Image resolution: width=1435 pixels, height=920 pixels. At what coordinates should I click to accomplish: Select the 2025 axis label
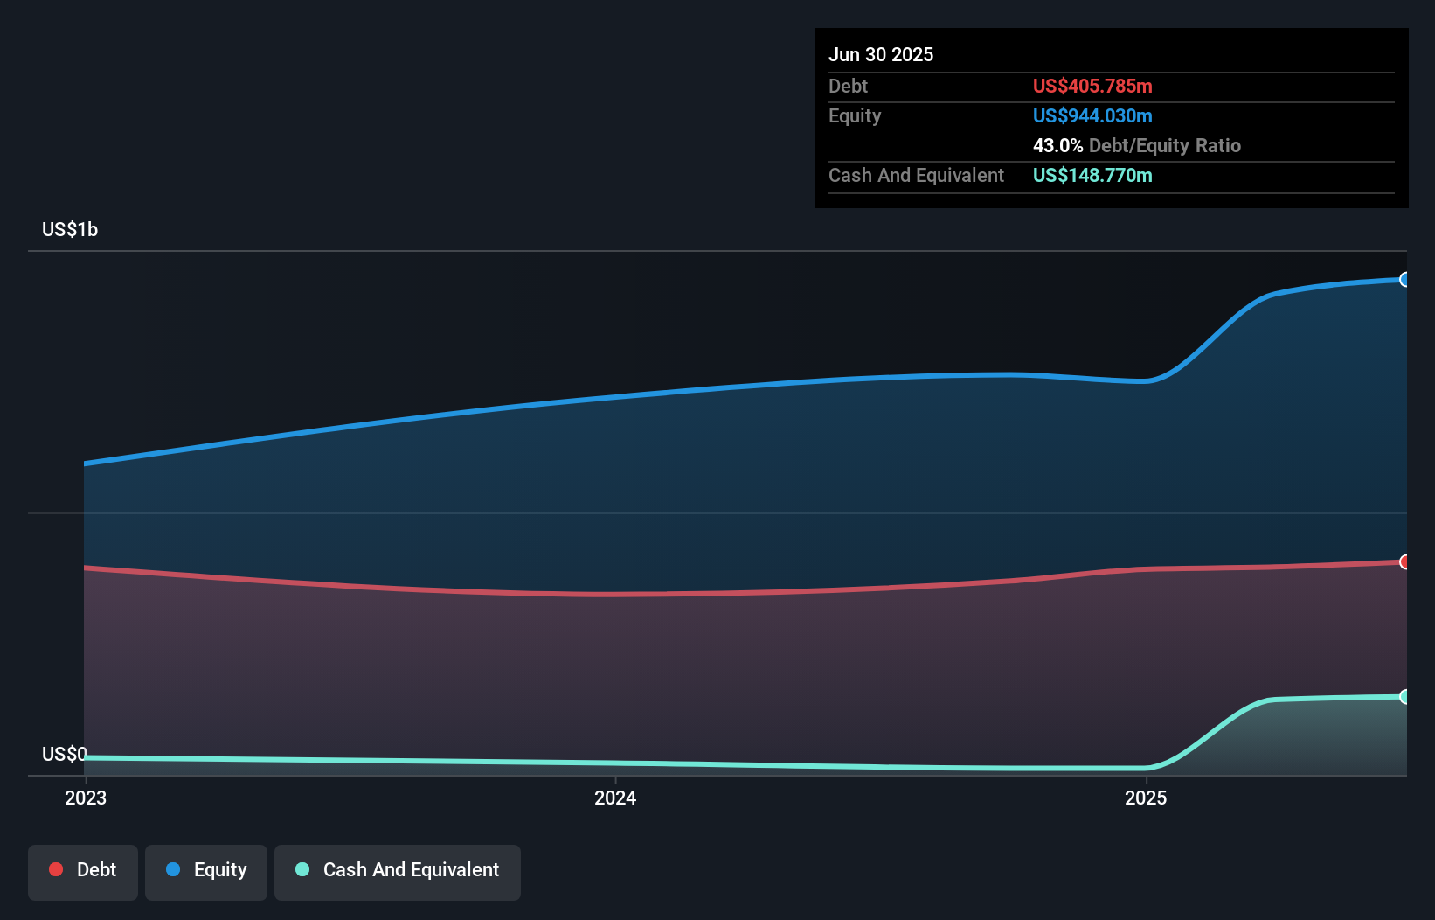pos(1147,798)
